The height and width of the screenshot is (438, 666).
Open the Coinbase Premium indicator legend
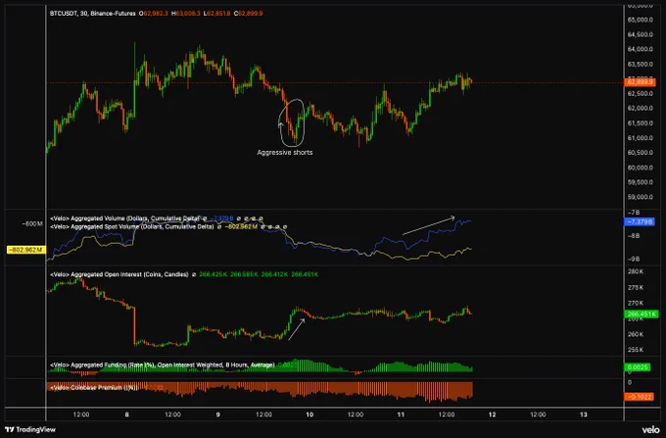click(93, 387)
